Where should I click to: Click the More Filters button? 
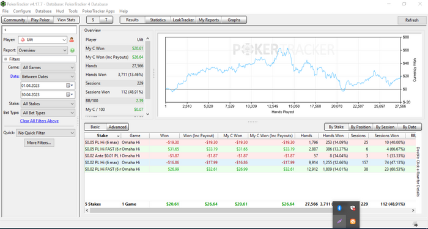(39, 143)
